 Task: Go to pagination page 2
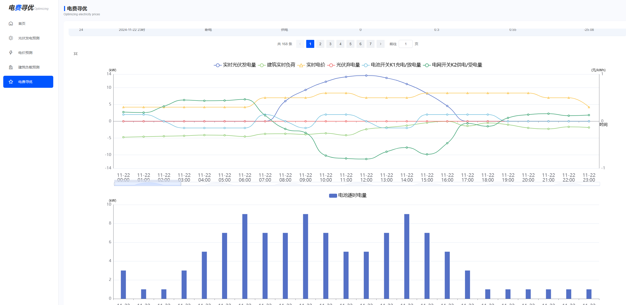tap(320, 44)
